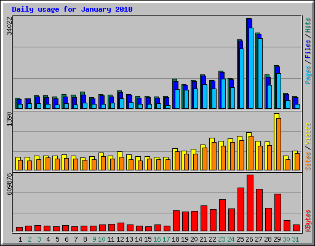Click day label 7 on the x-axis
The width and height of the screenshot is (315, 246).
76,239
